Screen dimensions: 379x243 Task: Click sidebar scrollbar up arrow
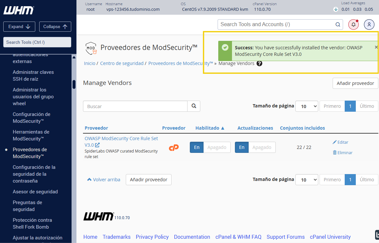(x=74, y=57)
